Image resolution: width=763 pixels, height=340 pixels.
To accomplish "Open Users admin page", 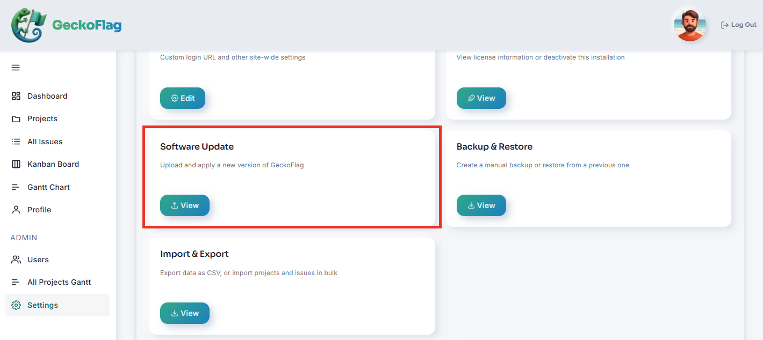I will pyautogui.click(x=57, y=260).
